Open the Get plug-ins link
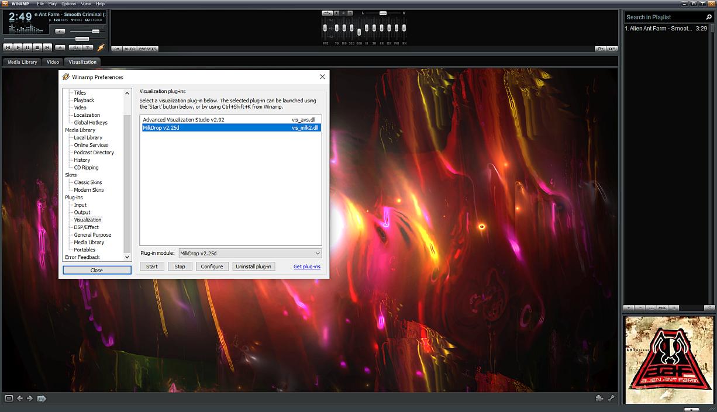This screenshot has width=717, height=412. click(x=307, y=266)
